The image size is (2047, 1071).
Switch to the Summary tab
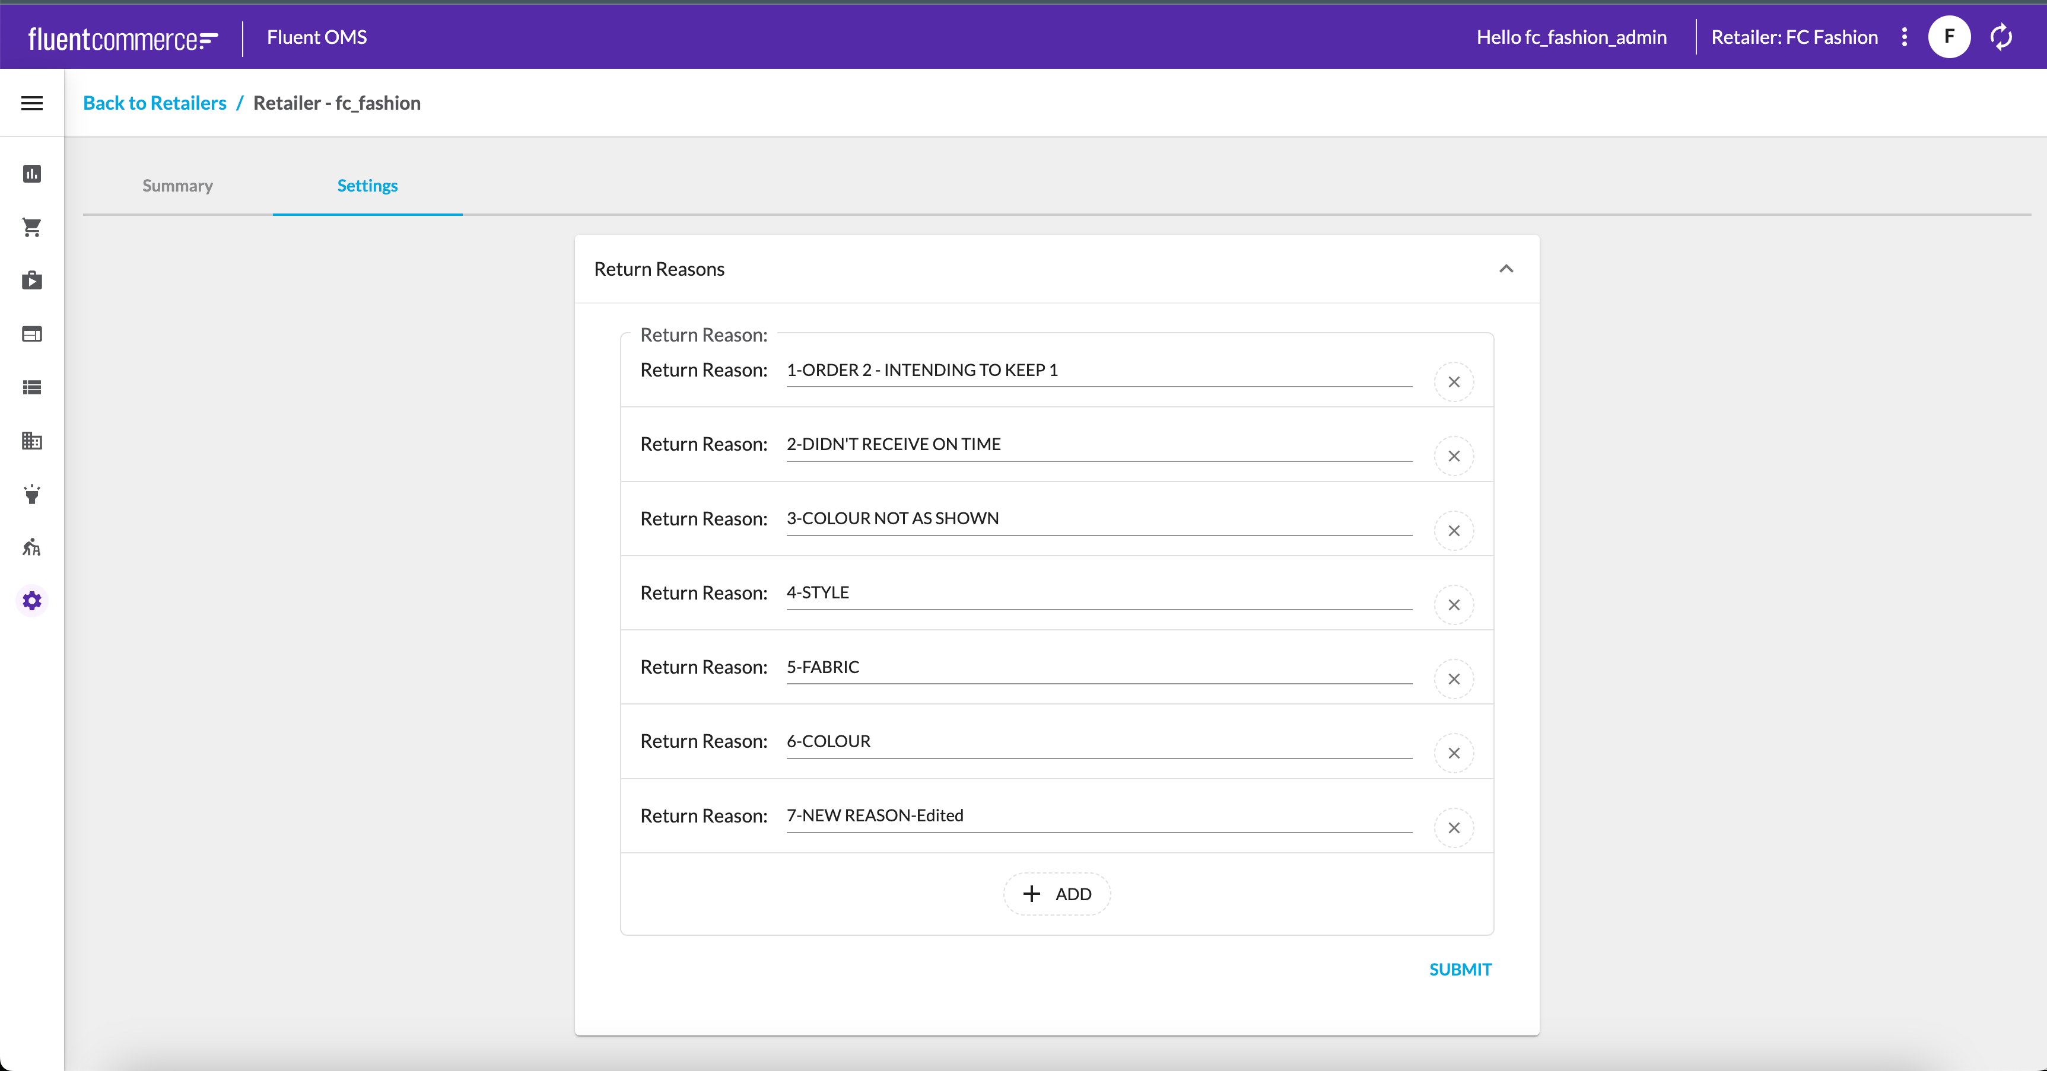pos(177,186)
